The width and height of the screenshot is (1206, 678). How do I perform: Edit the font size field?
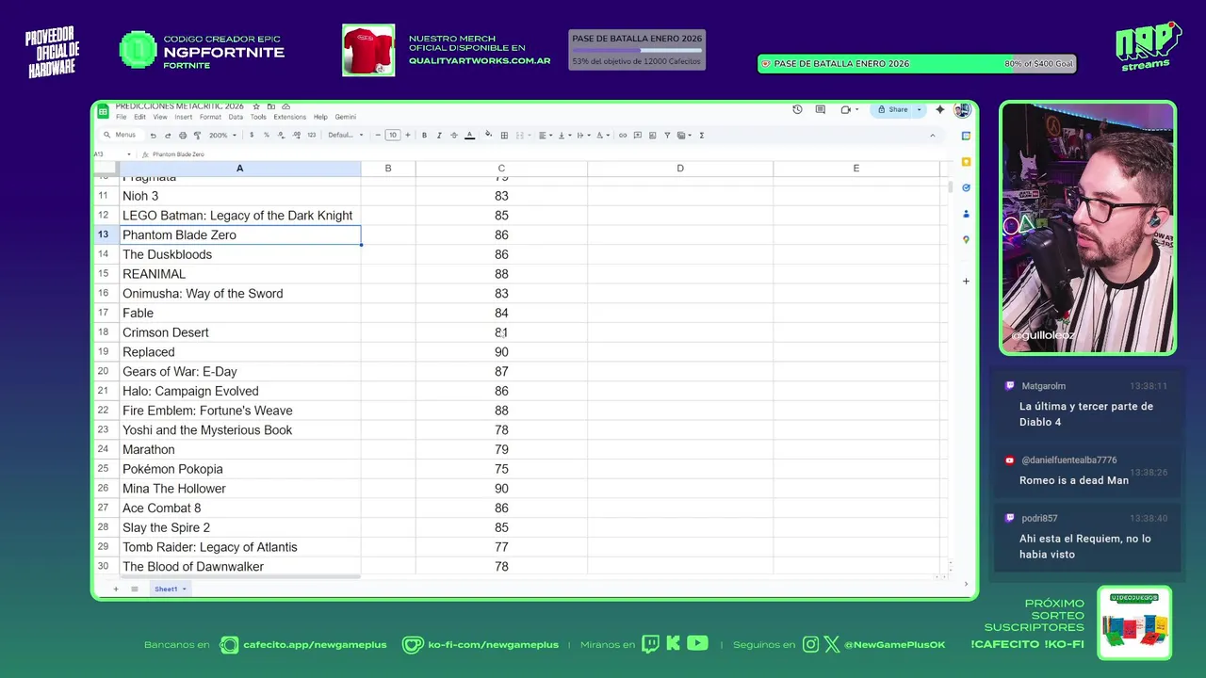(393, 135)
